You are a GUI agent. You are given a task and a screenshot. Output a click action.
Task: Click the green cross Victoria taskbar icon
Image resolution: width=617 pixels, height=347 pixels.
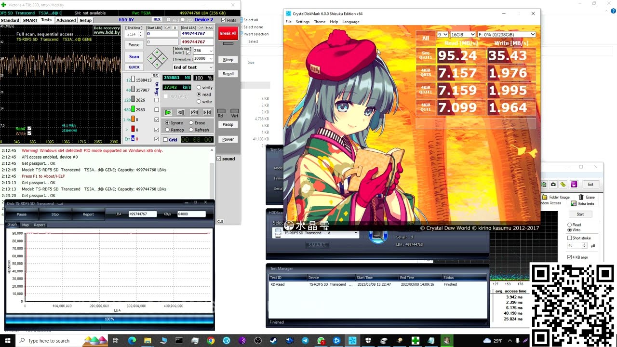tap(415, 341)
